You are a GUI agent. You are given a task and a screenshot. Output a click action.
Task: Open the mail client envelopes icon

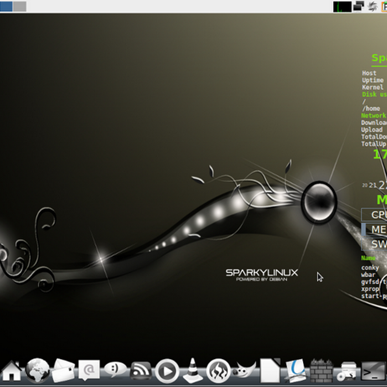[x=63, y=371]
